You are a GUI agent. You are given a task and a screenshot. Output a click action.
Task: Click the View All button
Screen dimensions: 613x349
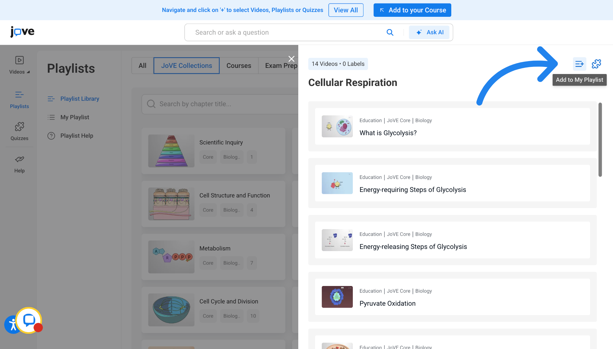pos(346,10)
